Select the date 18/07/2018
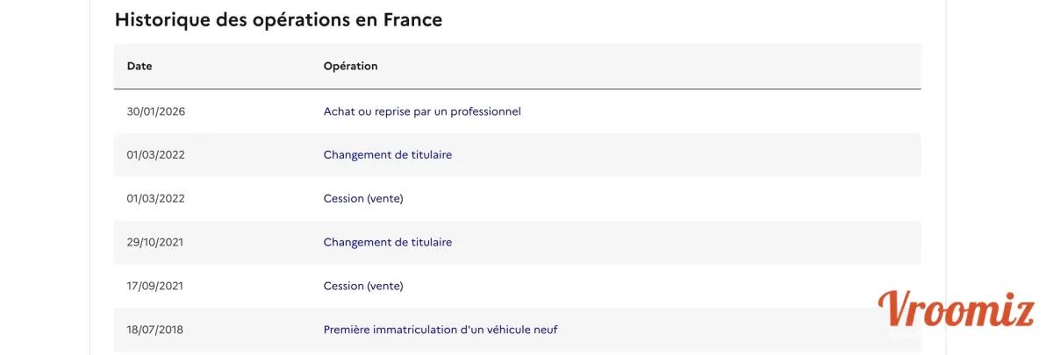This screenshot has height=355, width=1053. pyautogui.click(x=155, y=330)
